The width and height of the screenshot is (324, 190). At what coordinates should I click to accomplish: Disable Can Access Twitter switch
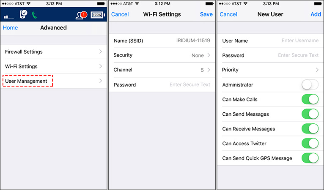click(310, 144)
